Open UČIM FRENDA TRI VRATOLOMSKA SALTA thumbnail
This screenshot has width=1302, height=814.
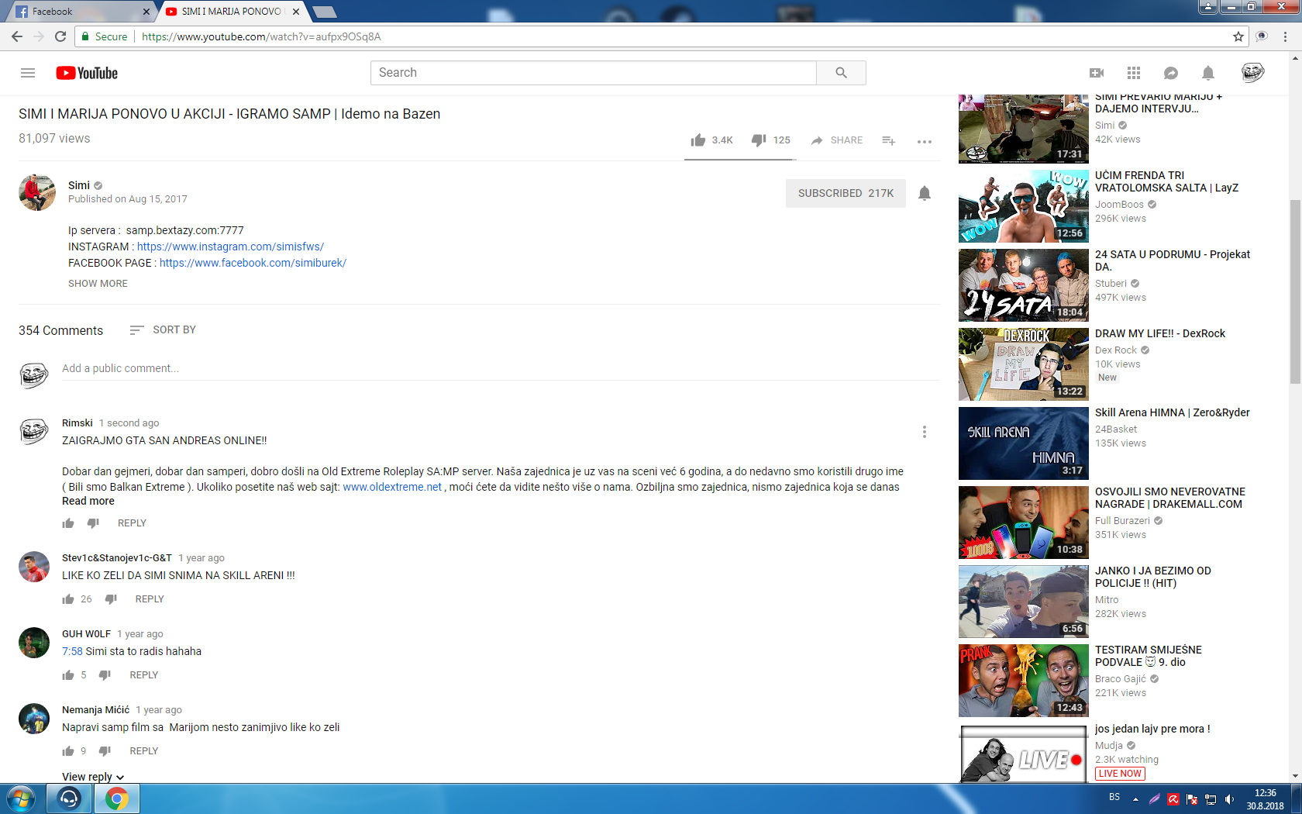[1024, 206]
